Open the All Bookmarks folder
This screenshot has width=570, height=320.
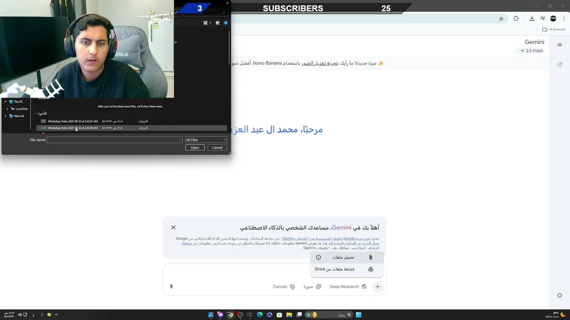(x=554, y=29)
